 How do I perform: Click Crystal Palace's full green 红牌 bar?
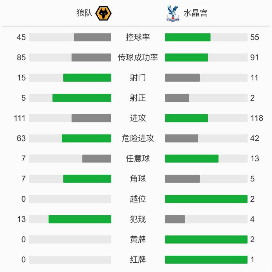click(x=206, y=260)
